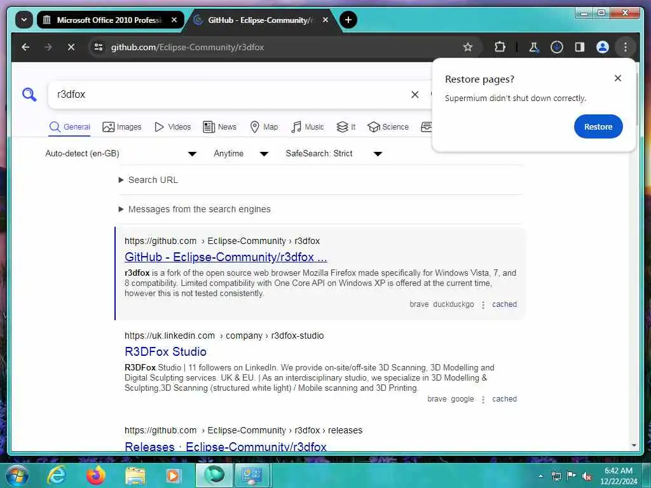The image size is (651, 488).
Task: Clear the search query with X
Action: coord(415,95)
